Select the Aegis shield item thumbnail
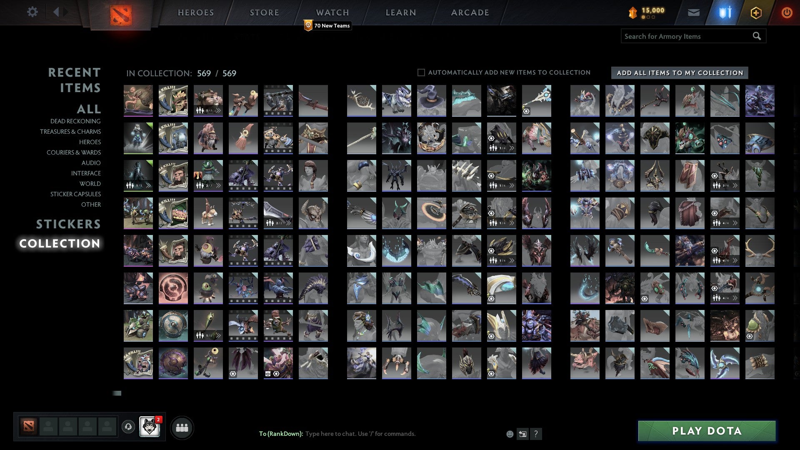800x450 pixels. point(173,325)
